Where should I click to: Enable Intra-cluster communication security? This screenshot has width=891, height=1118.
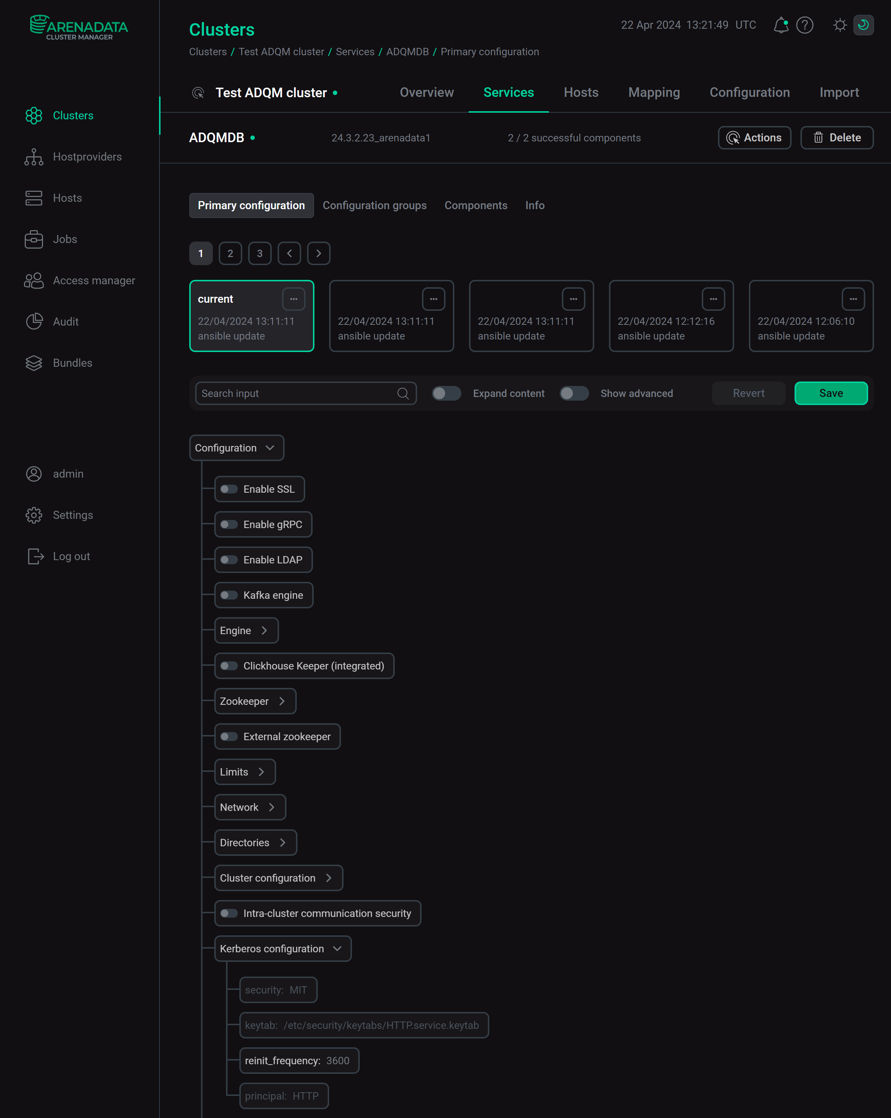229,914
